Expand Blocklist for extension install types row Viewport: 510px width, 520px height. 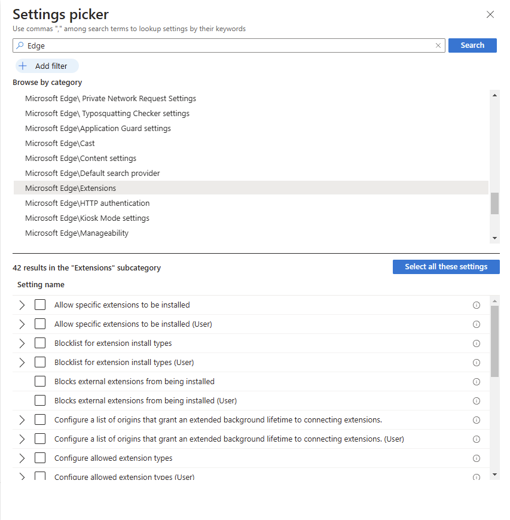22,343
